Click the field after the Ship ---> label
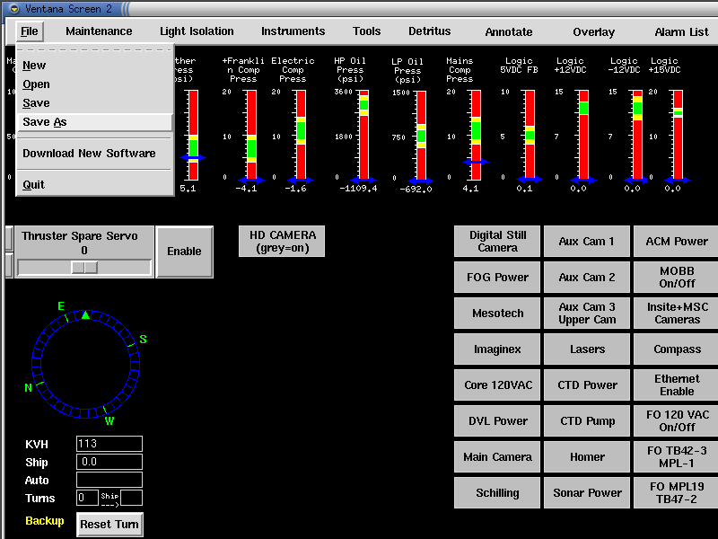718x539 pixels. click(131, 498)
